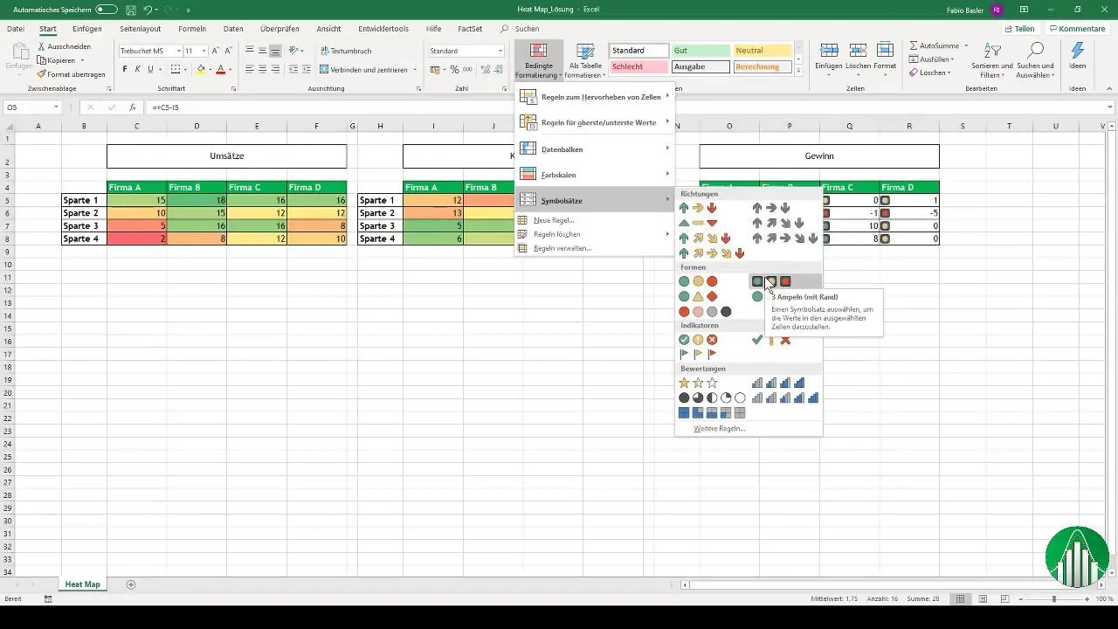The height and width of the screenshot is (629, 1118).
Task: Open Ideen lightning icon
Action: click(x=1077, y=58)
